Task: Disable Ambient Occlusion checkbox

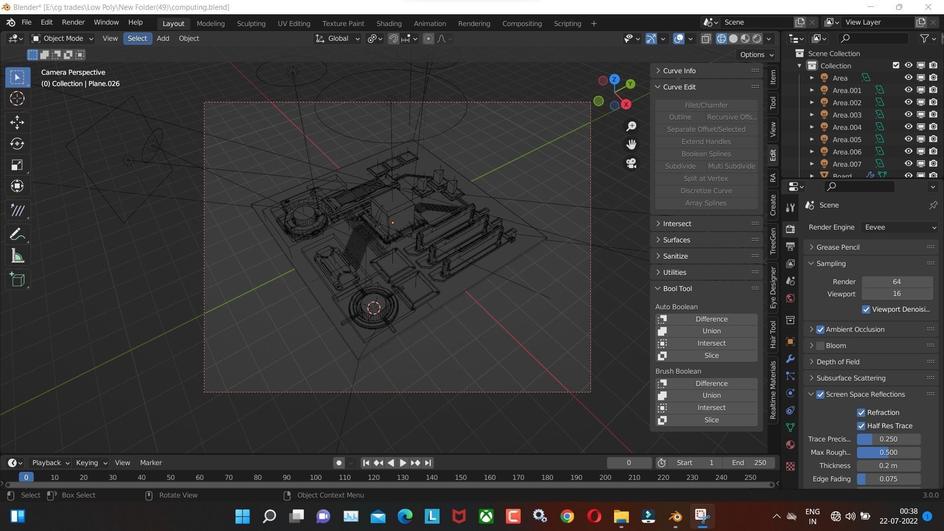Action: coord(820,329)
